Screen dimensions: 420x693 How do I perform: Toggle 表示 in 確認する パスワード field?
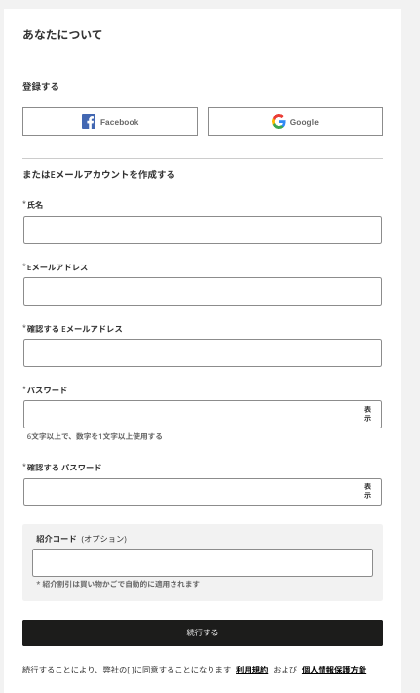(x=367, y=492)
